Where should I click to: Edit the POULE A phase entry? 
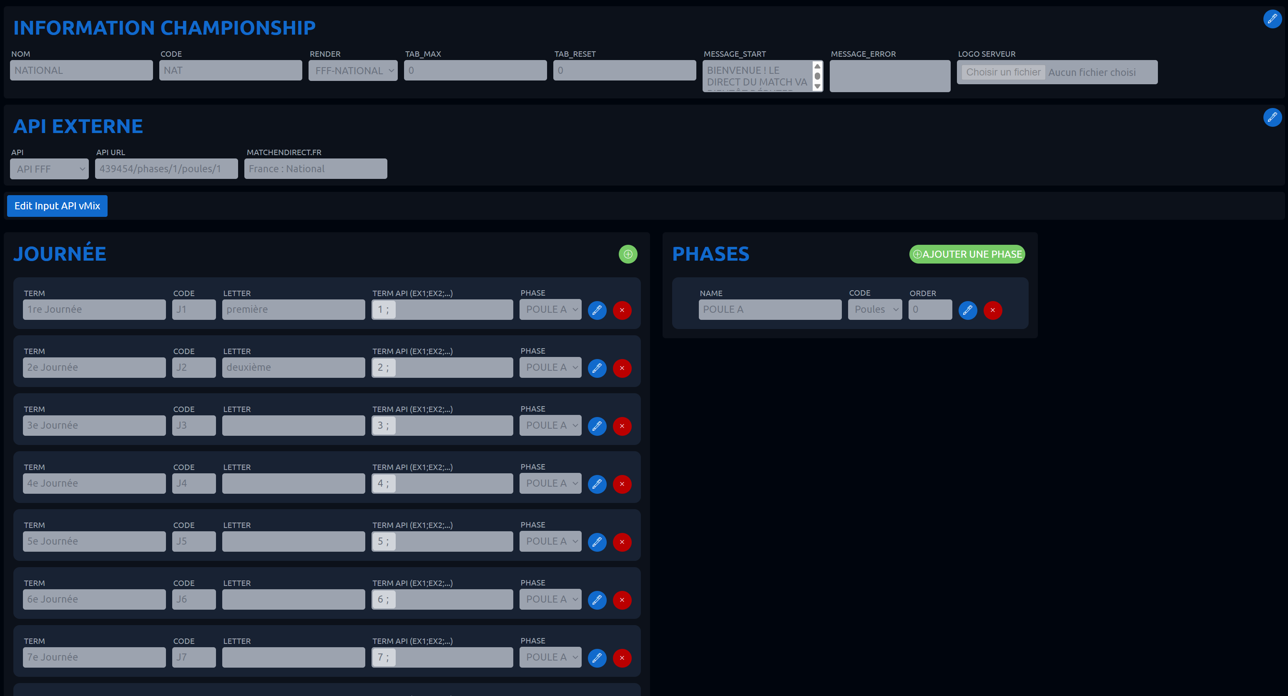[x=967, y=310]
